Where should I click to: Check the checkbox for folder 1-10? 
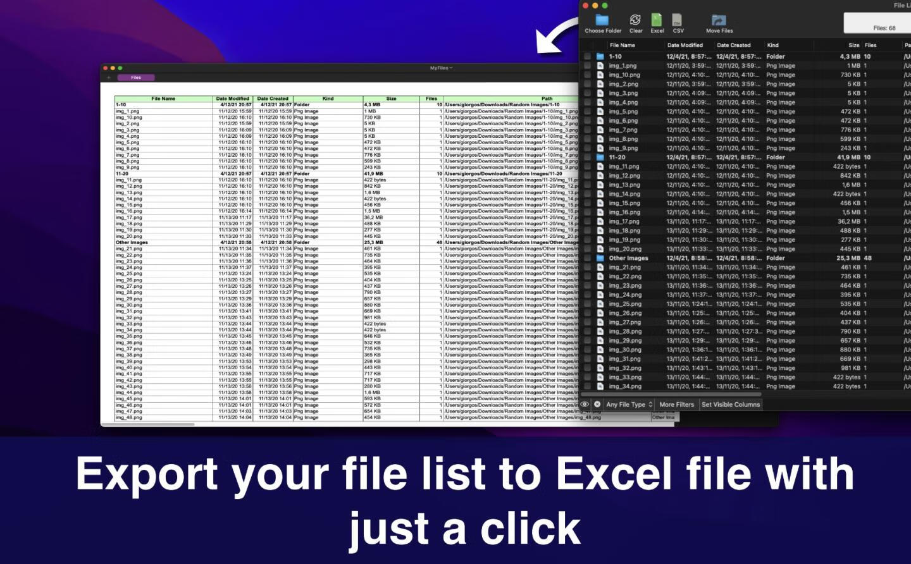pos(587,56)
